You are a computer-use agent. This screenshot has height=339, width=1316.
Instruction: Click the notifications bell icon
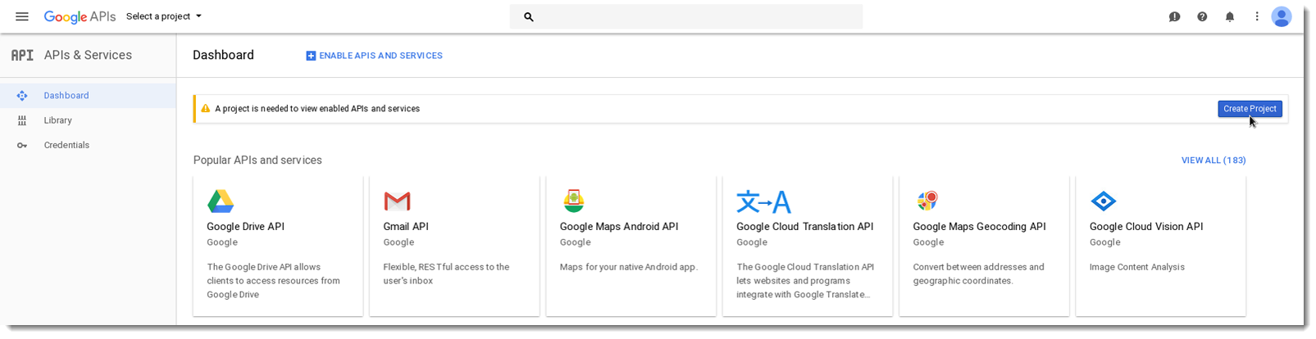coord(1229,16)
